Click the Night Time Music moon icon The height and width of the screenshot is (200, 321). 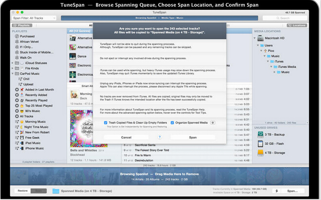[x=22, y=127]
